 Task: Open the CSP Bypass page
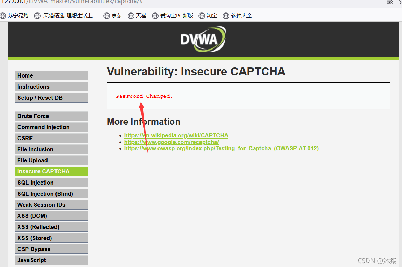pos(52,249)
